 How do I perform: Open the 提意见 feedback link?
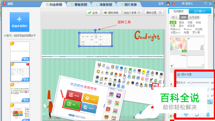point(187,4)
